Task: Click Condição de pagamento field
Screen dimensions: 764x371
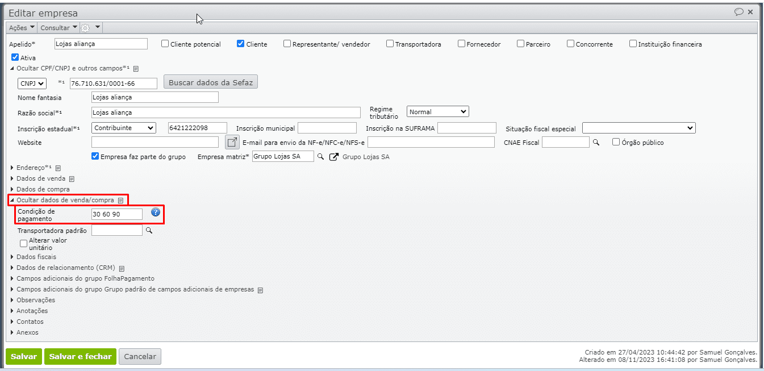Action: pos(117,214)
